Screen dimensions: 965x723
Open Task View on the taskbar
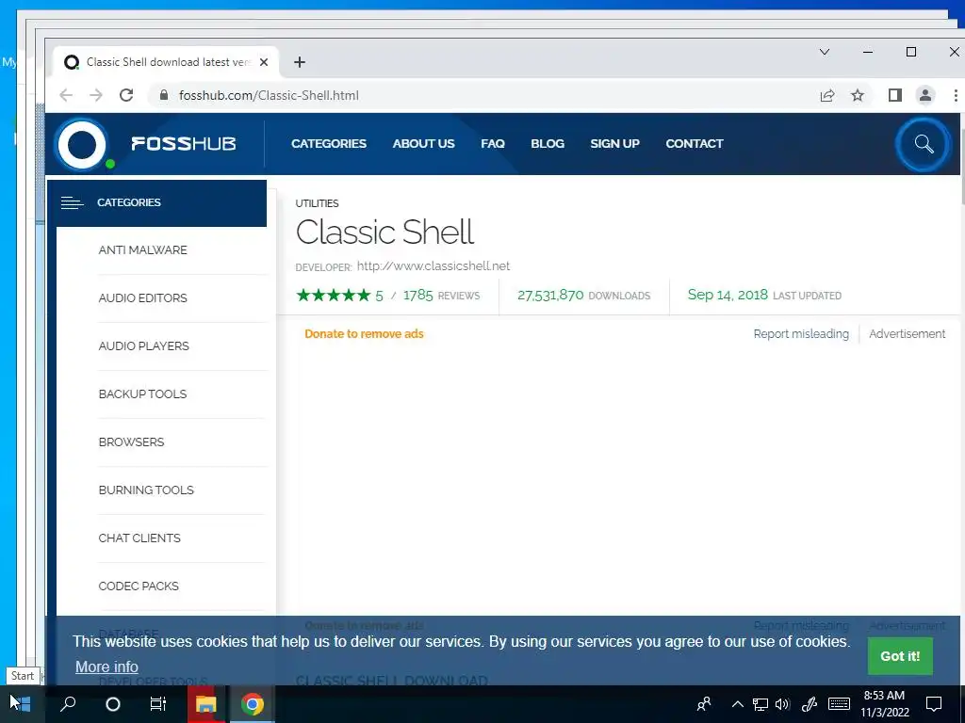[x=158, y=704]
